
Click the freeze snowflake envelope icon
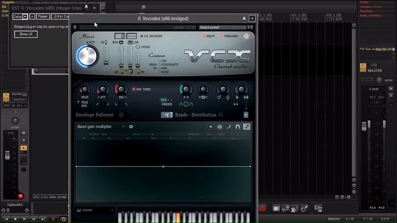tap(220, 126)
